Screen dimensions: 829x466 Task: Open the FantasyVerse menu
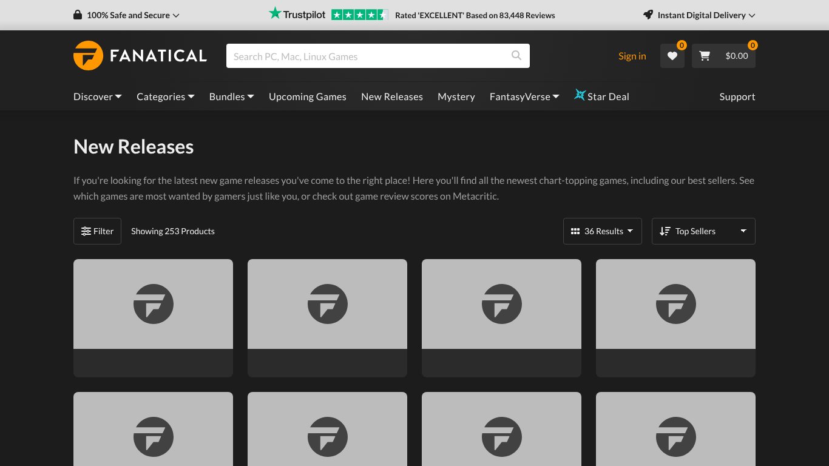[524, 96]
